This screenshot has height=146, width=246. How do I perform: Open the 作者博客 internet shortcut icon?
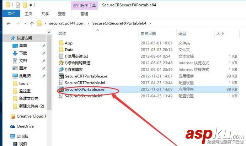coord(61,69)
